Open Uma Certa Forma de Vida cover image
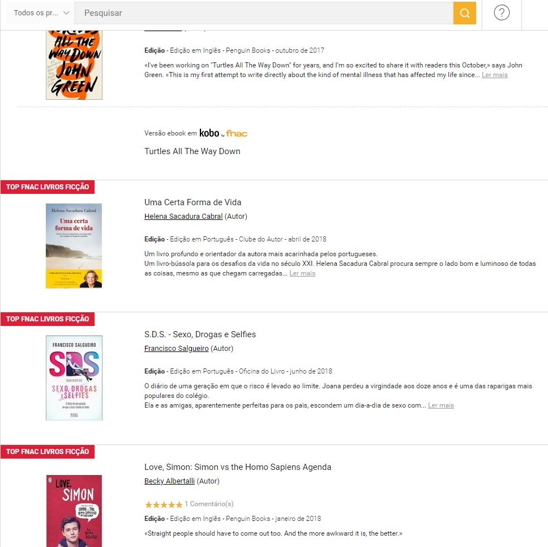Image resolution: width=548 pixels, height=547 pixels. point(74,245)
